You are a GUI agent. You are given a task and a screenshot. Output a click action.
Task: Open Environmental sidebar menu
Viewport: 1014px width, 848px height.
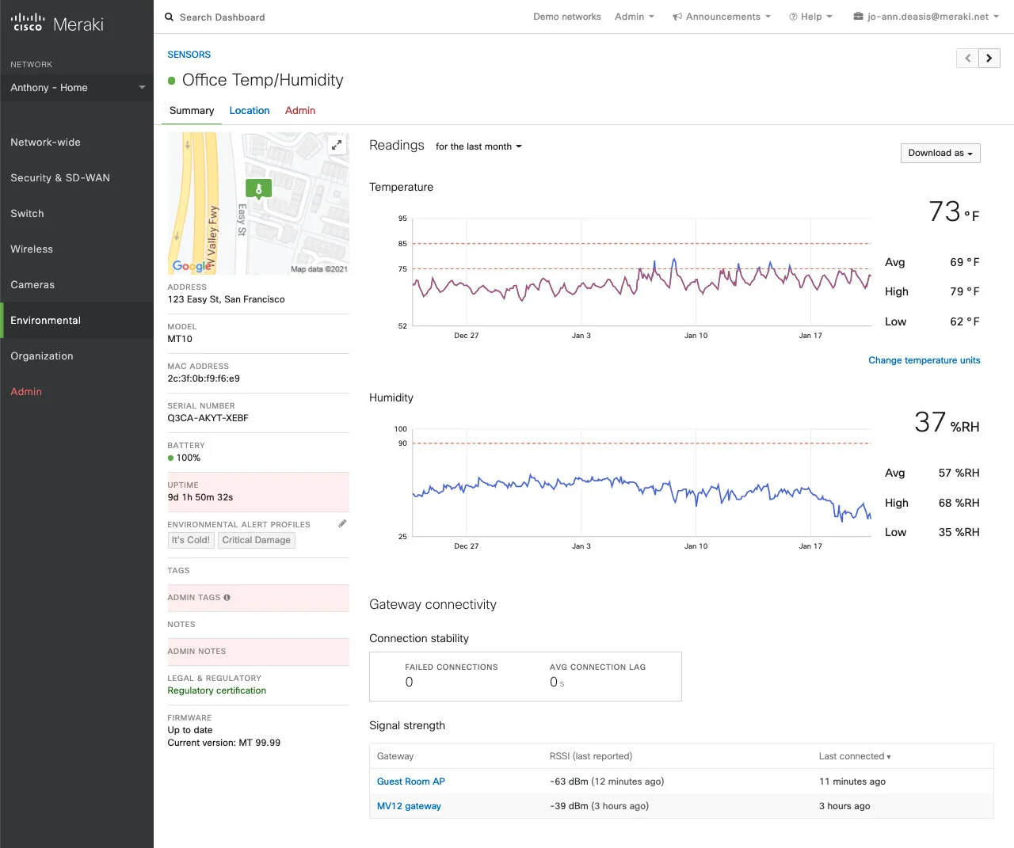[77, 321]
